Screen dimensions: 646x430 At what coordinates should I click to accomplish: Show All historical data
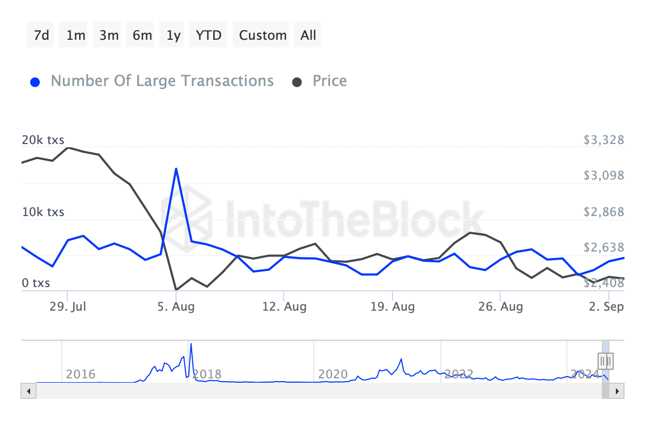[308, 35]
